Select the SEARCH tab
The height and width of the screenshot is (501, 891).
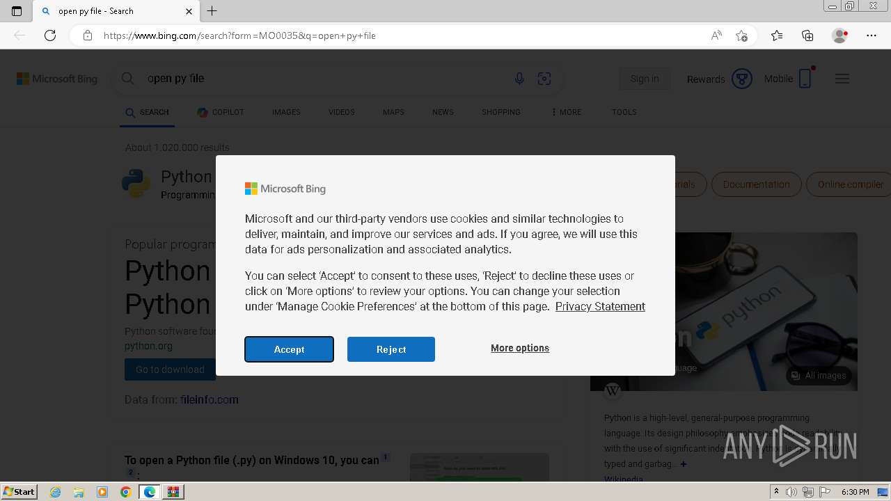coord(147,112)
